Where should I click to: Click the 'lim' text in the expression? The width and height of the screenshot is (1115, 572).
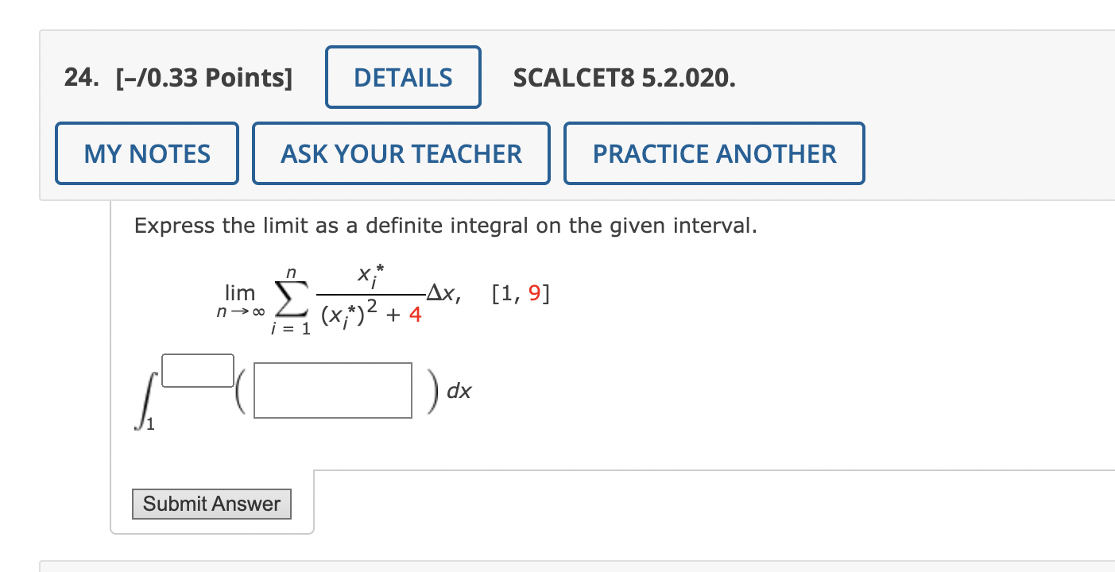pos(239,292)
